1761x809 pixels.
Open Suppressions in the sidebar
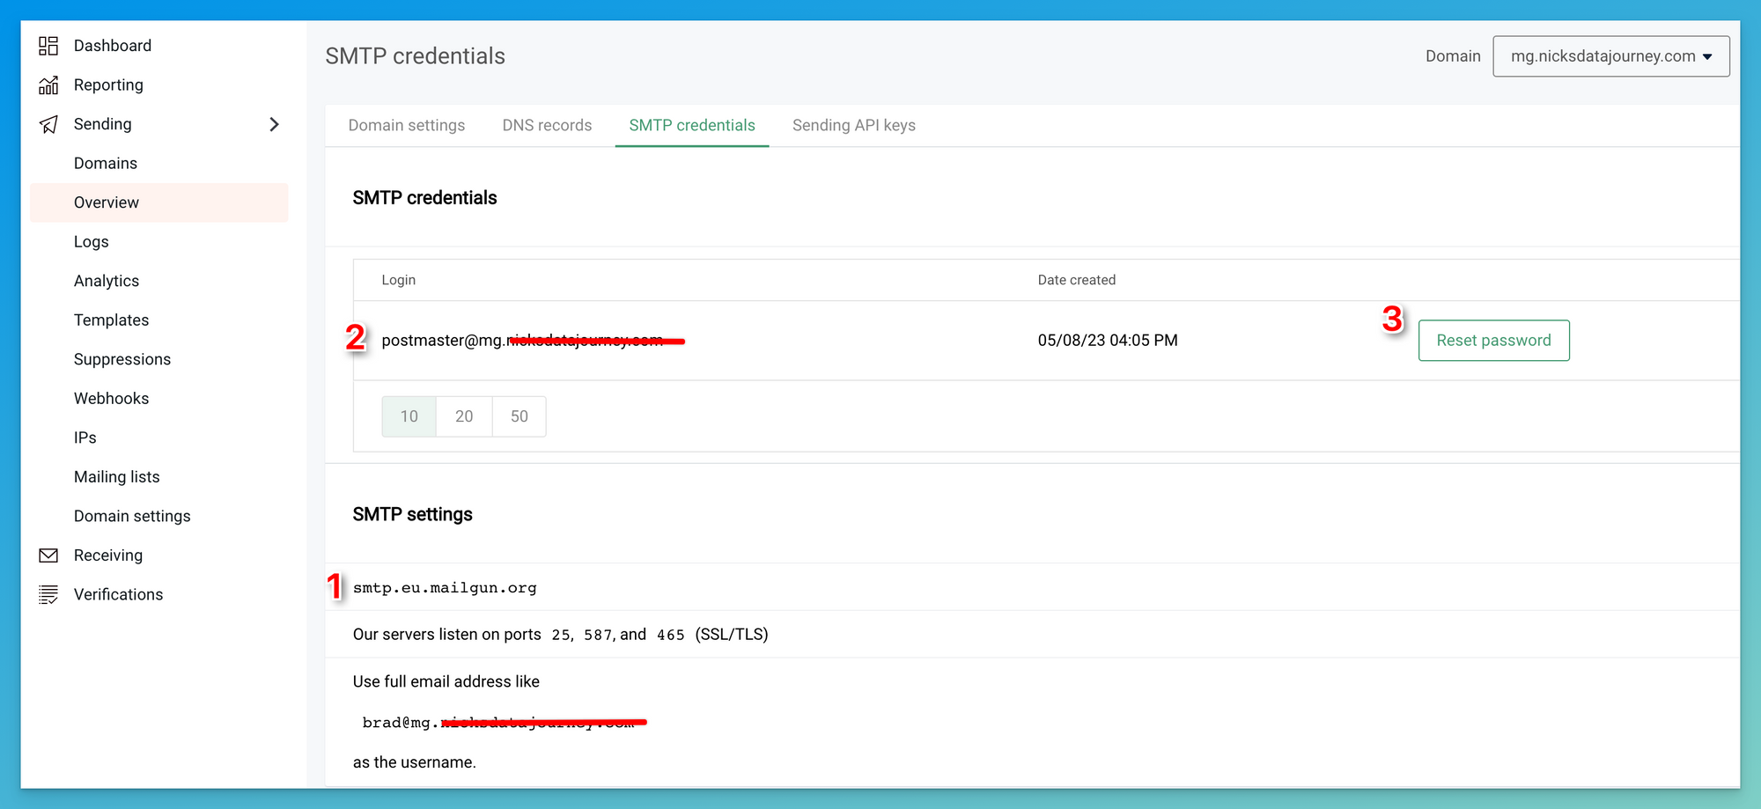coord(122,359)
